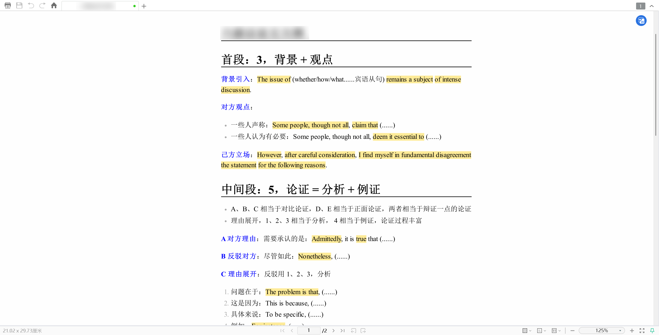659x335 pixels.
Task: Click the print icon
Action: coord(8,5)
